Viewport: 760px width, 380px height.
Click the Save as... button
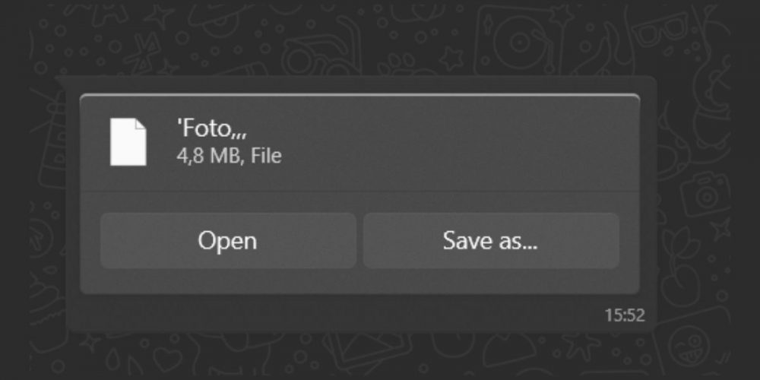click(x=491, y=240)
